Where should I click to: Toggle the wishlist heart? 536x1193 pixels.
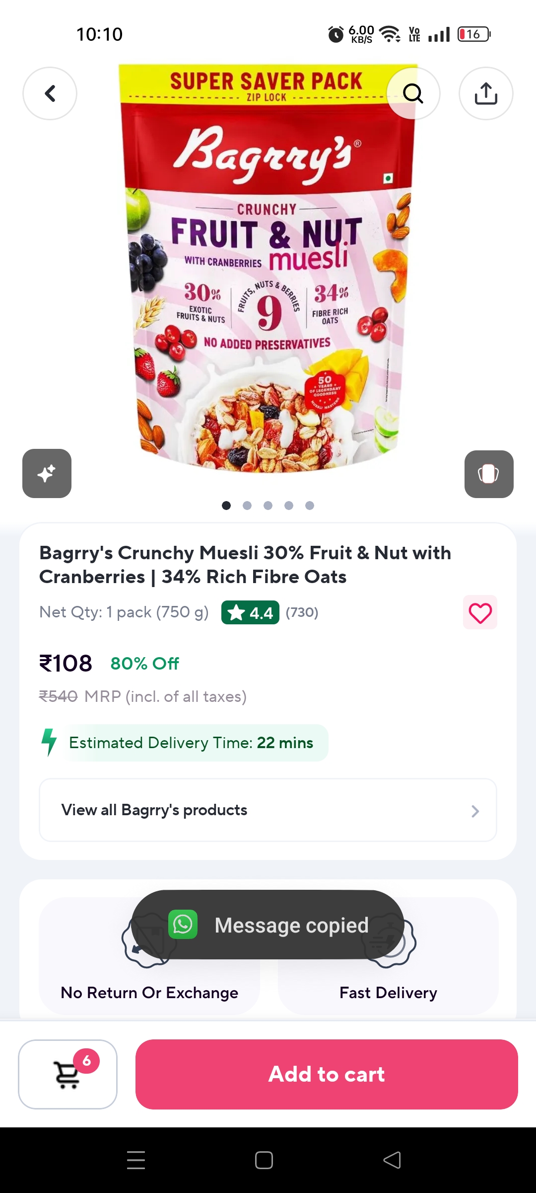(480, 612)
